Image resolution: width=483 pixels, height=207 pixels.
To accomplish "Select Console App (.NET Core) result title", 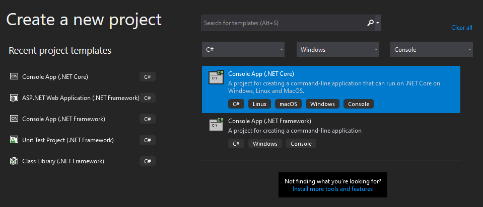I will coord(261,74).
